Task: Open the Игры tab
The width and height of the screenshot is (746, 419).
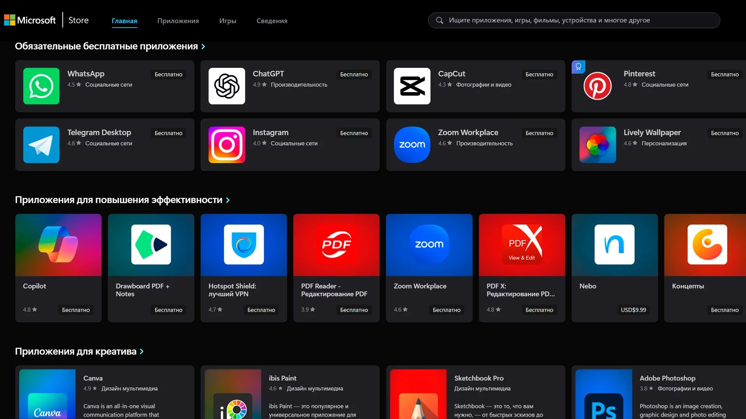Action: (228, 21)
